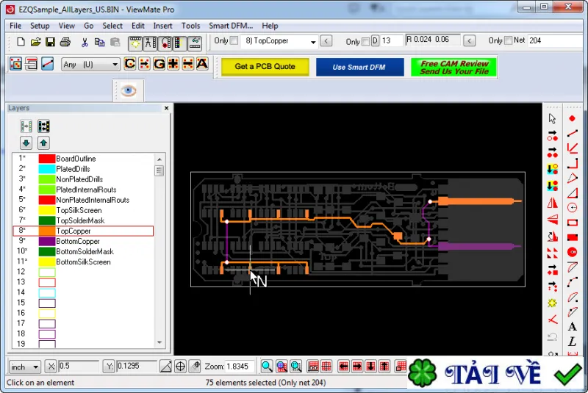Click the magnifier zoom icon in bottom bar
Screen dimensions: 588x393
(x=267, y=366)
